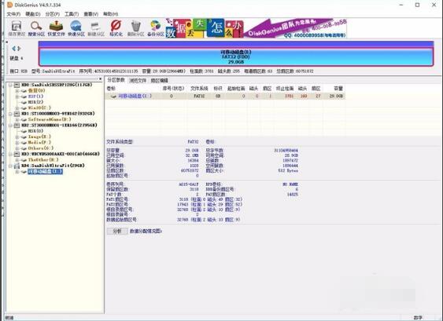
Task: Launch the Recover Files (恢复文件) tool
Action: (x=56, y=28)
